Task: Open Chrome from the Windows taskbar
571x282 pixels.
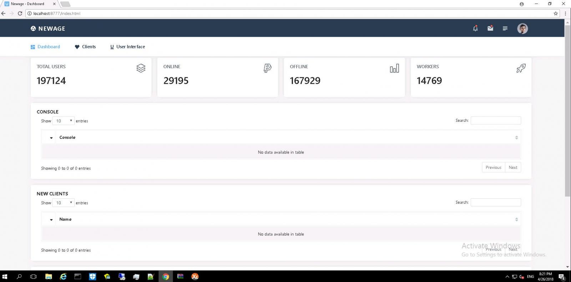Action: (x=166, y=276)
